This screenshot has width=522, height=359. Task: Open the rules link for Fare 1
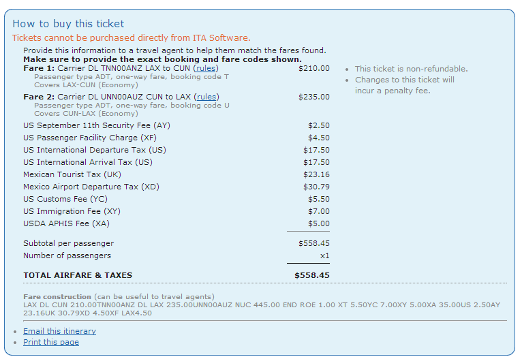tap(206, 68)
